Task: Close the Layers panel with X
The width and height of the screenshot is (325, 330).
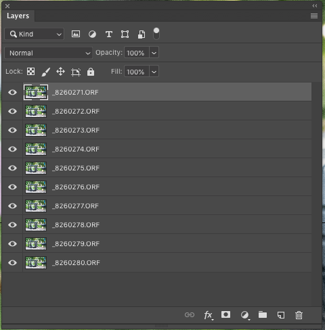Action: pos(7,6)
